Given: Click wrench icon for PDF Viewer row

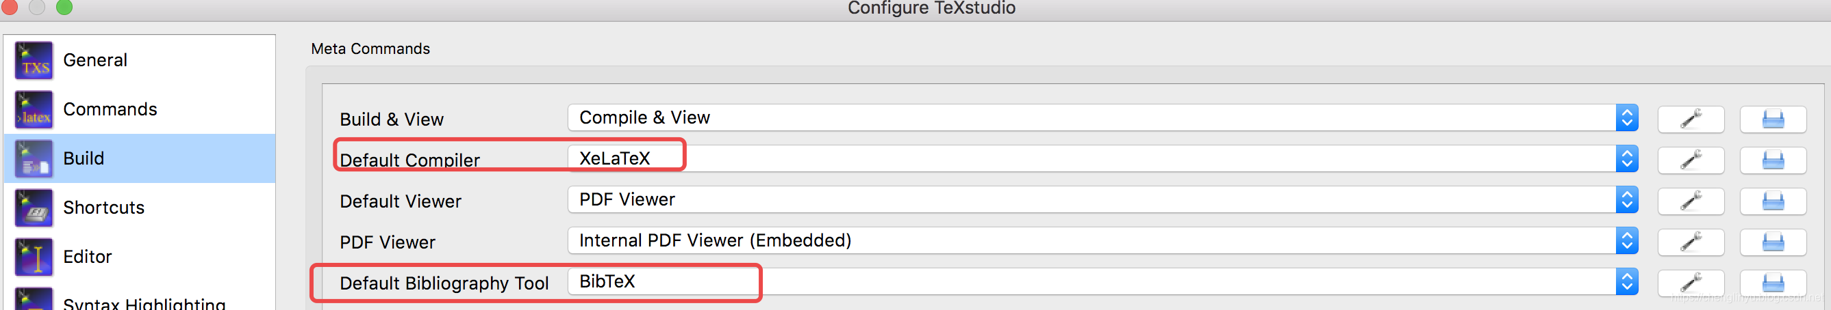Looking at the screenshot, I should click(1690, 242).
